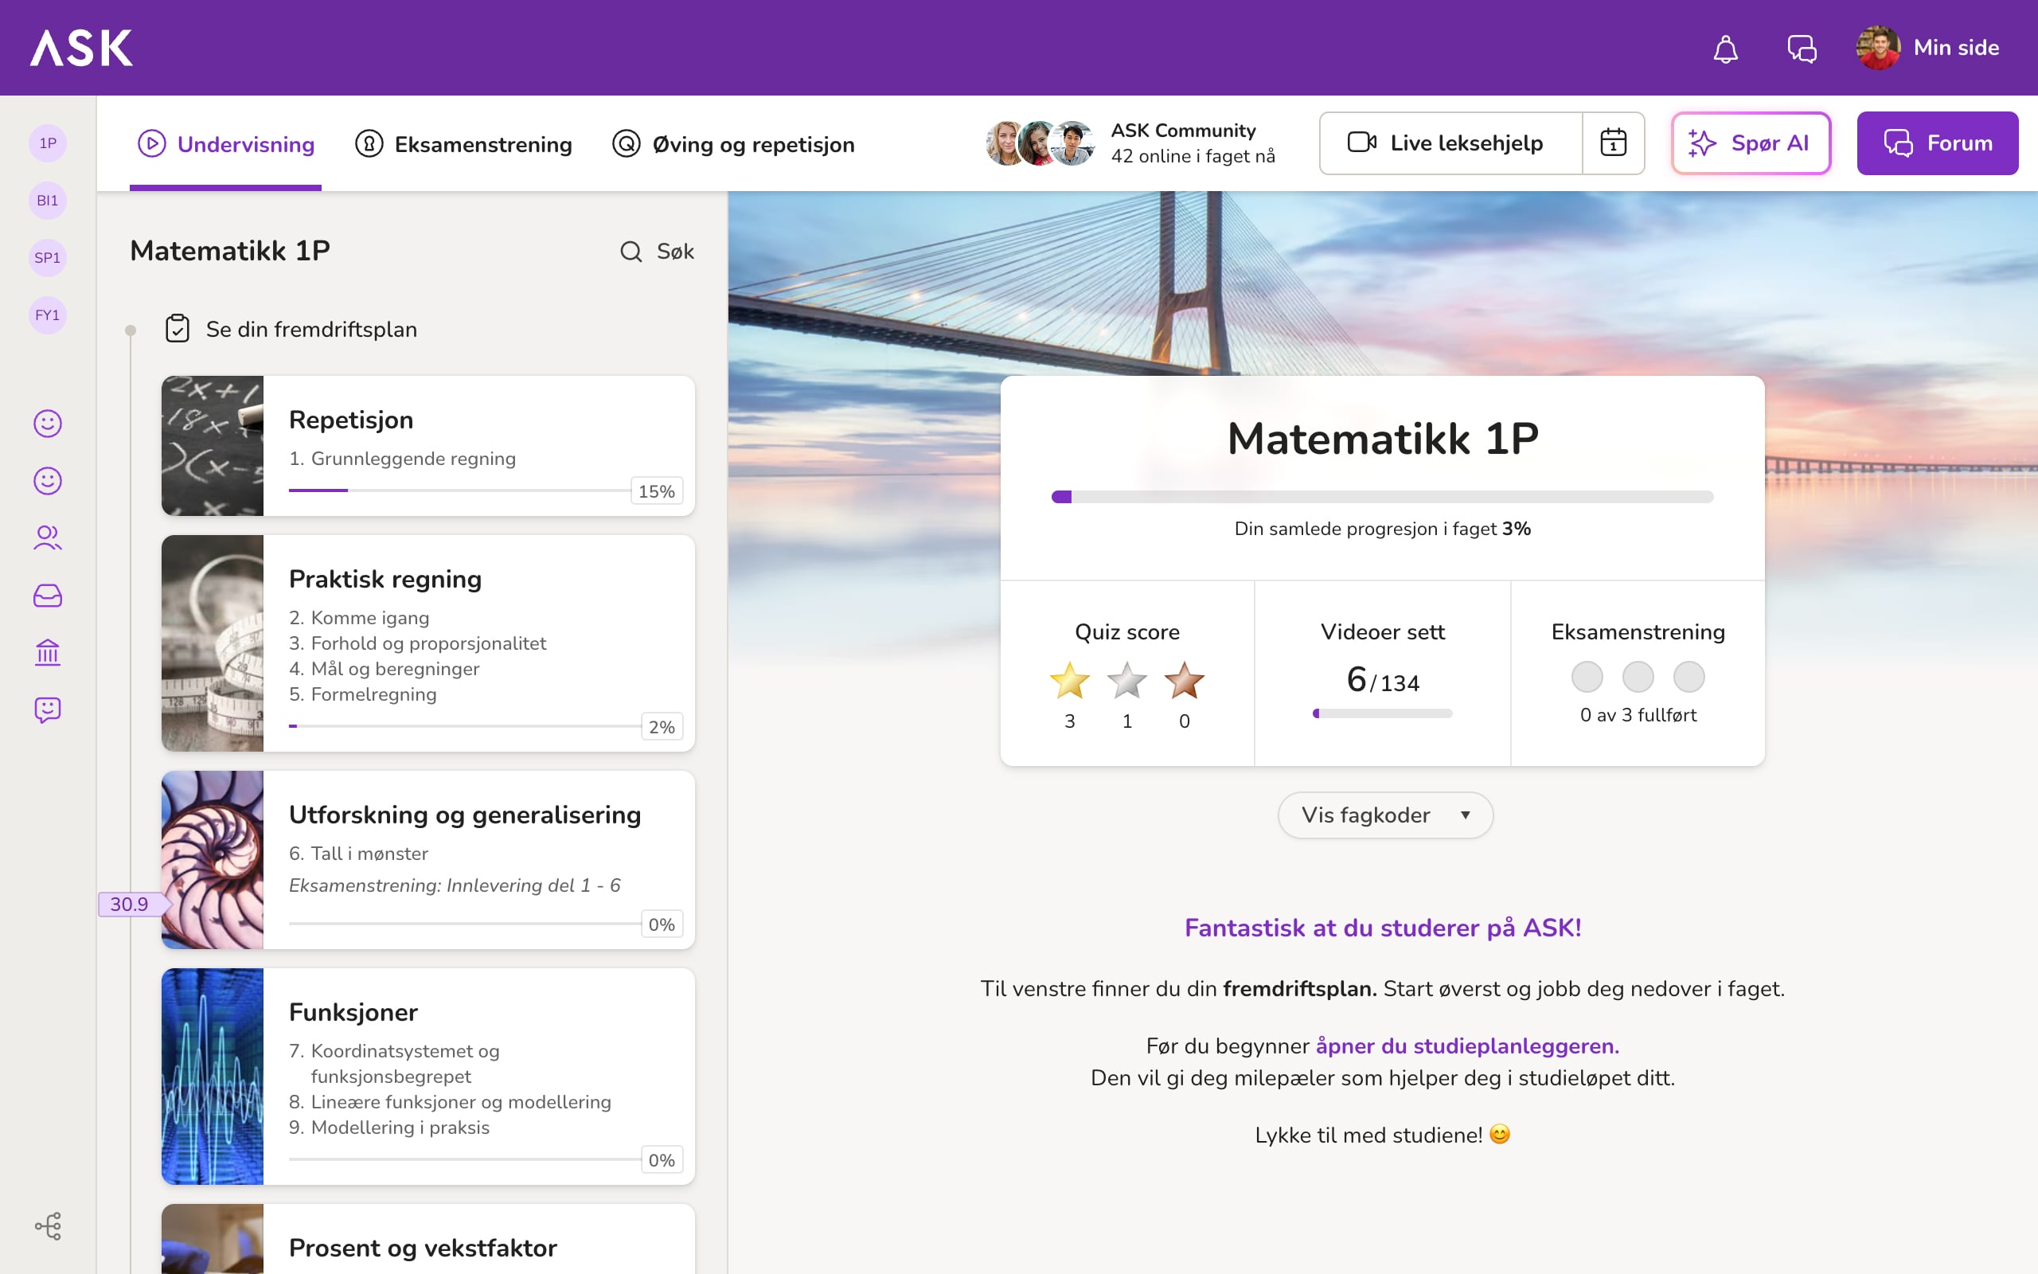
Task: Expand the Vis fagkoder dropdown
Action: [x=1385, y=815]
